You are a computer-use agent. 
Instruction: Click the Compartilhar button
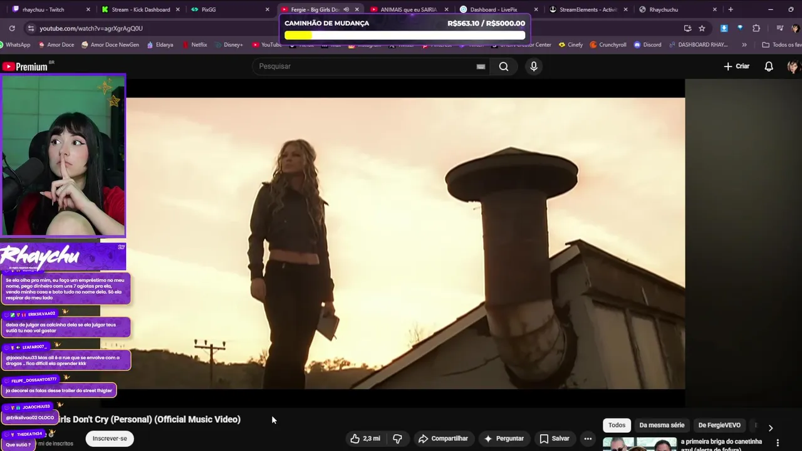click(x=443, y=438)
